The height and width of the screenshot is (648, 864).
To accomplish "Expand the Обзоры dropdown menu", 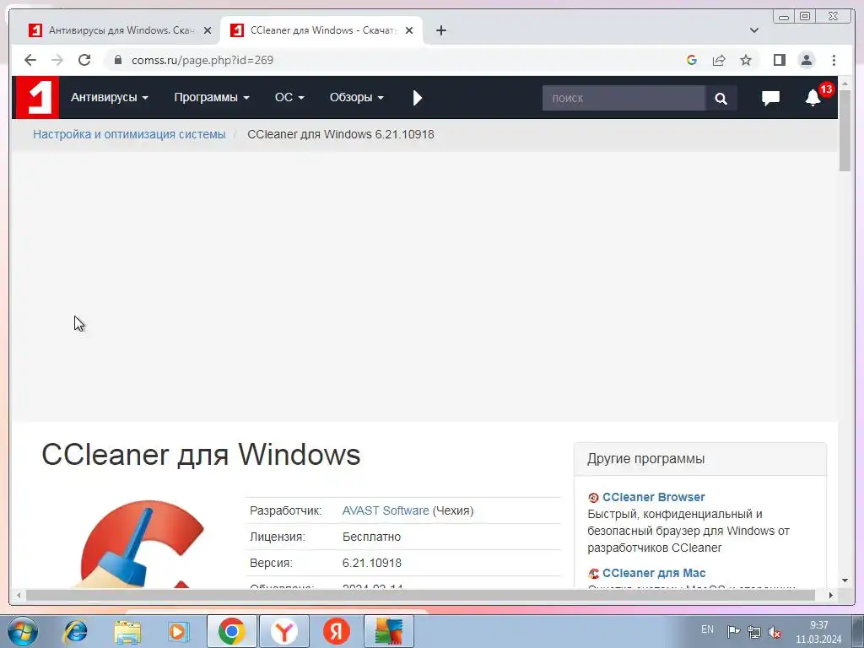I will point(357,98).
